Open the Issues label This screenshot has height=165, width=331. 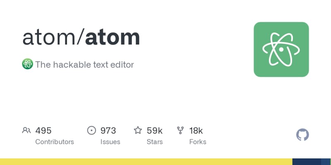click(x=110, y=142)
